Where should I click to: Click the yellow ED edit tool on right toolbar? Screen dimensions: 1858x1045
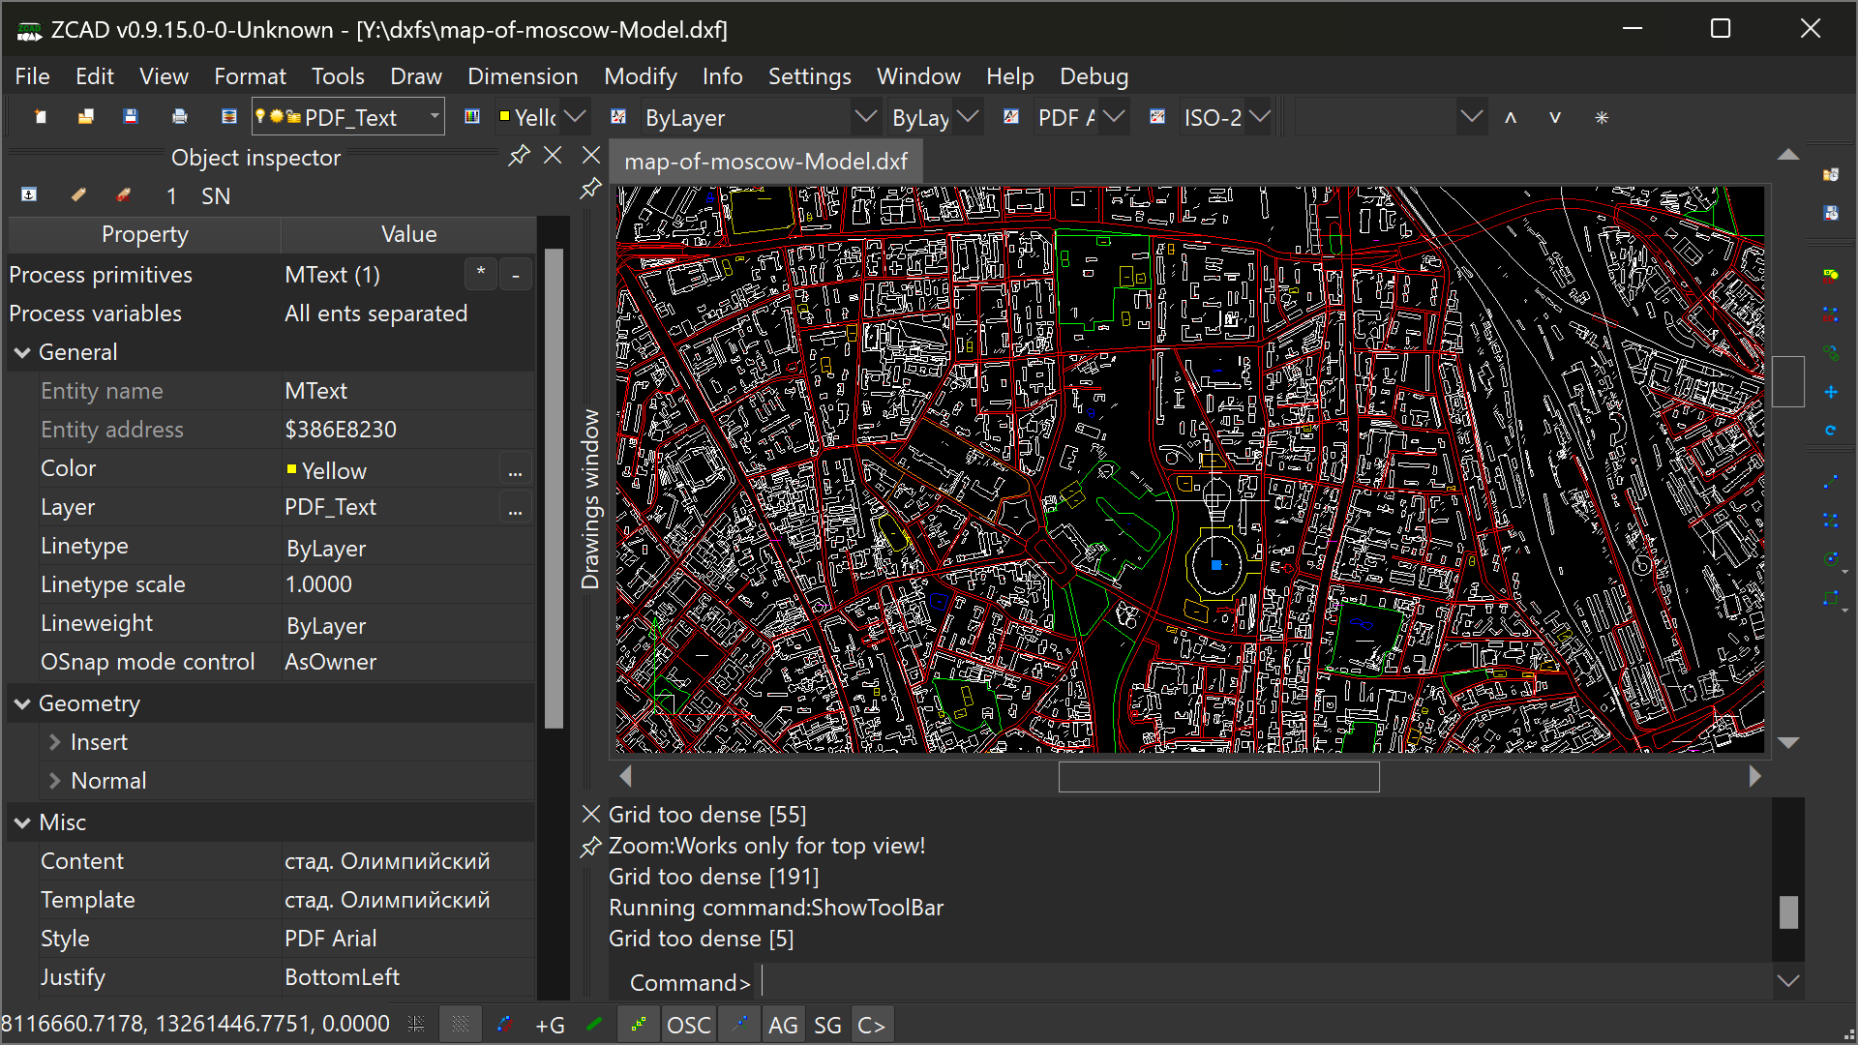click(1831, 277)
